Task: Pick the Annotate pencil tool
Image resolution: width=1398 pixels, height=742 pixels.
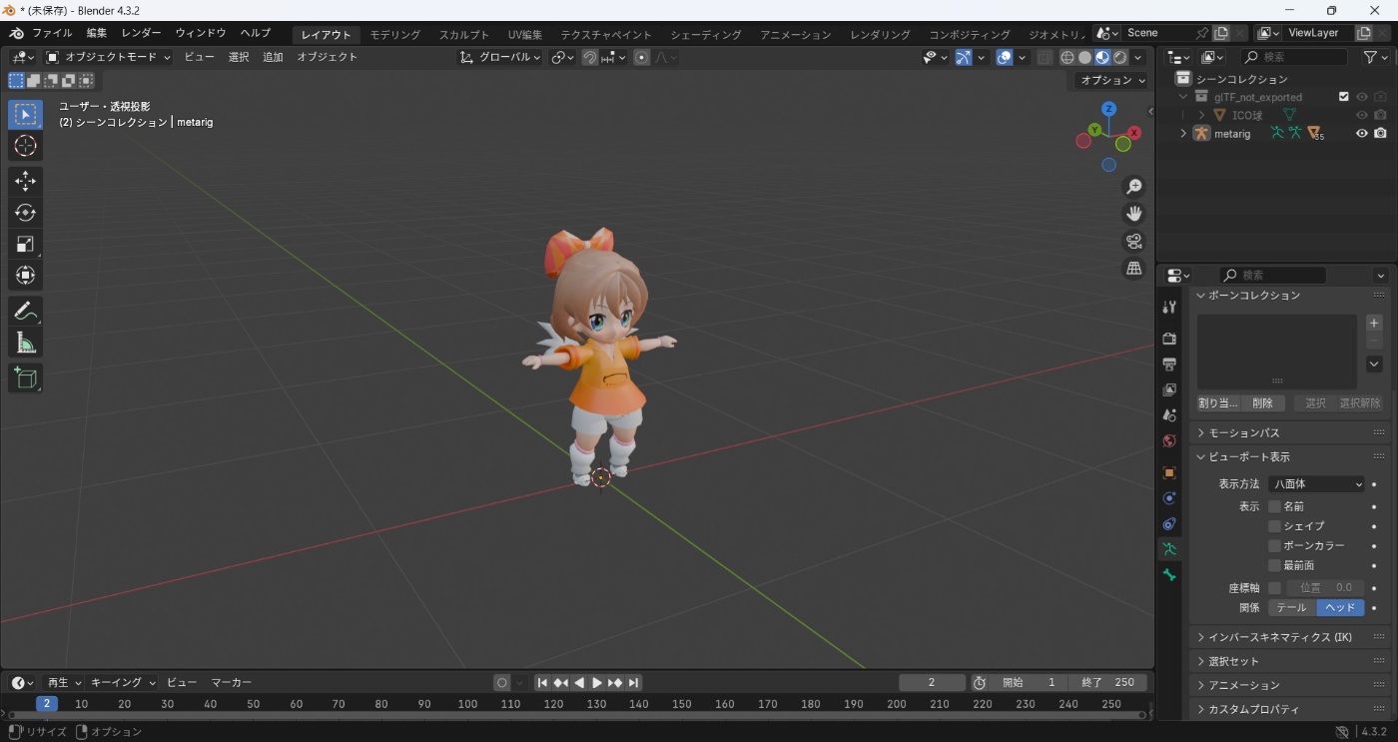Action: pyautogui.click(x=26, y=312)
